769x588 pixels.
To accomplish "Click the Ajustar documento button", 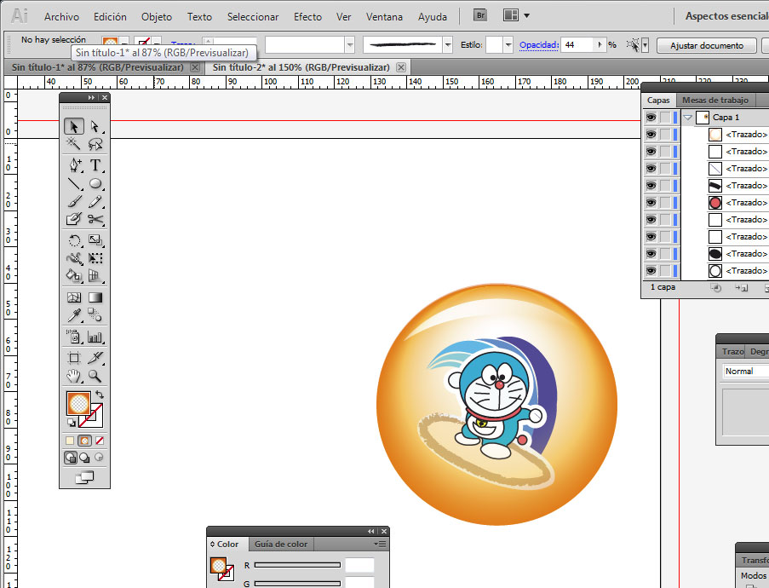I will tap(707, 45).
